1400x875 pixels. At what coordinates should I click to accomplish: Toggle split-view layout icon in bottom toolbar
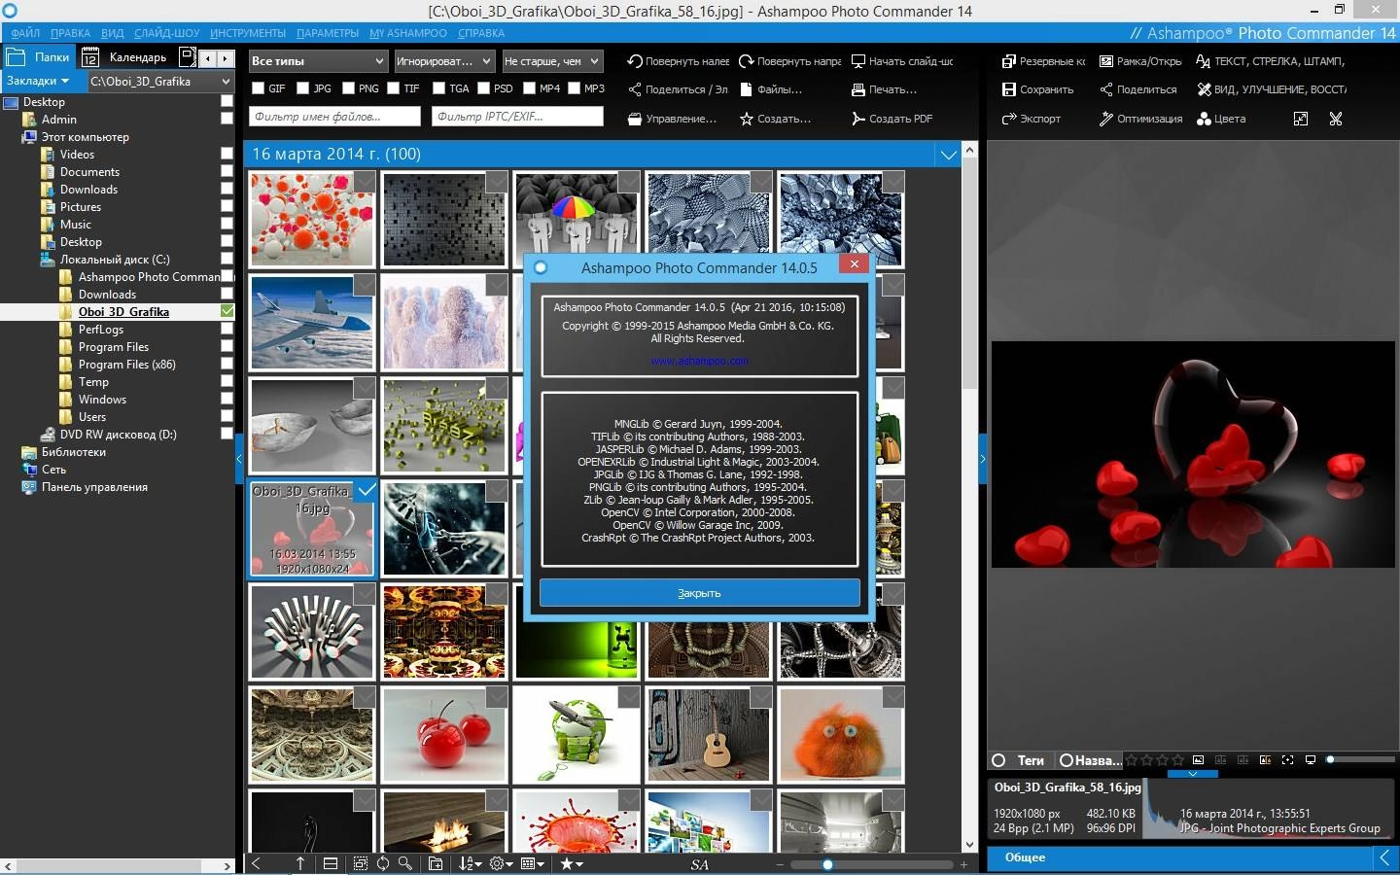coord(331,863)
